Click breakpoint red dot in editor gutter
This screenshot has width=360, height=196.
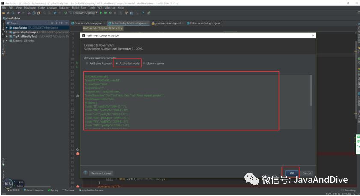click(x=77, y=154)
